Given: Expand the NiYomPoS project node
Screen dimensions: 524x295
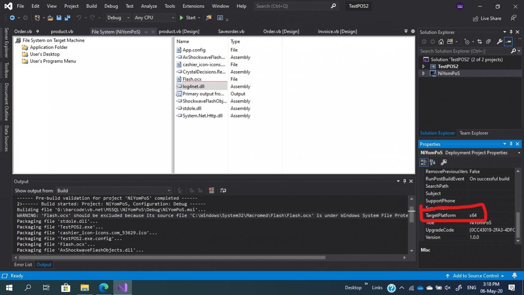Looking at the screenshot, I should 423,73.
